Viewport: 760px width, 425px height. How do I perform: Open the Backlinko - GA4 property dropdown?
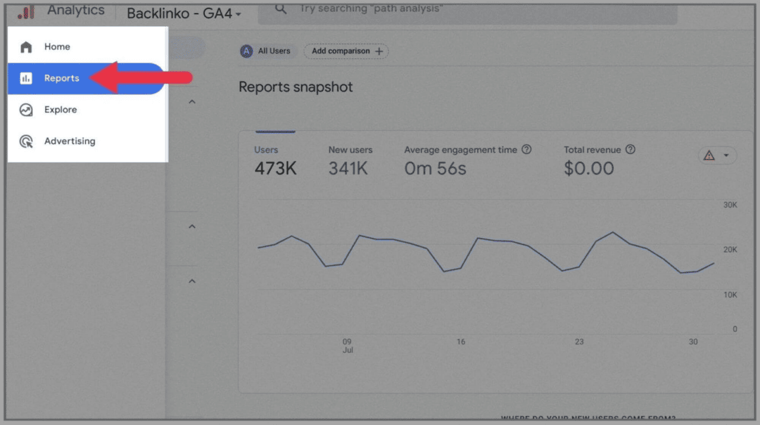tap(183, 13)
